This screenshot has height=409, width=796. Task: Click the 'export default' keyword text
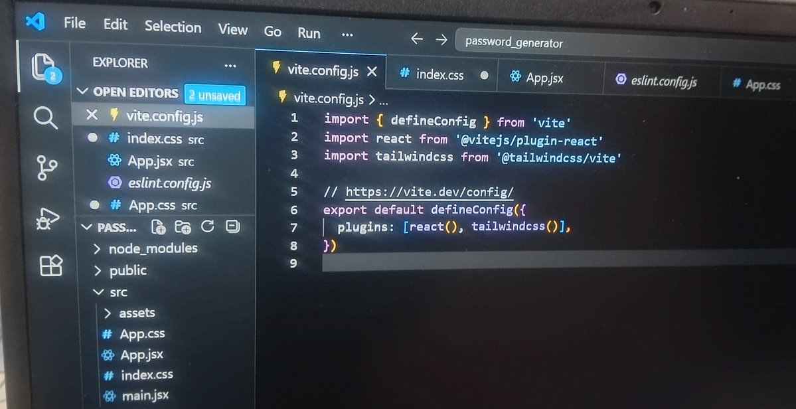coord(373,210)
